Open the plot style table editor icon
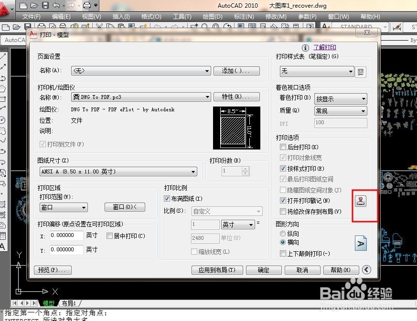 point(361,72)
